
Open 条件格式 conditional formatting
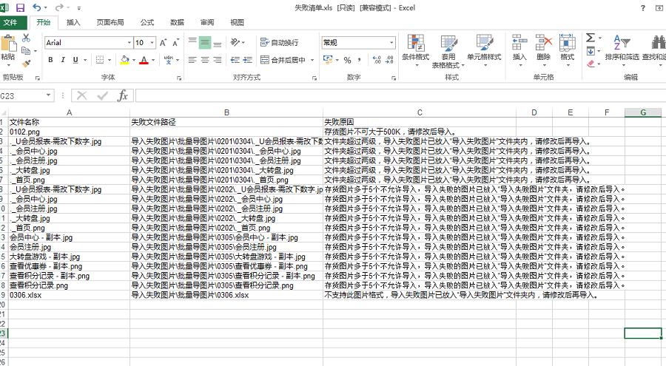point(416,50)
